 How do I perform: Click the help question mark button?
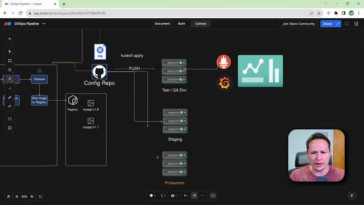tap(351, 196)
